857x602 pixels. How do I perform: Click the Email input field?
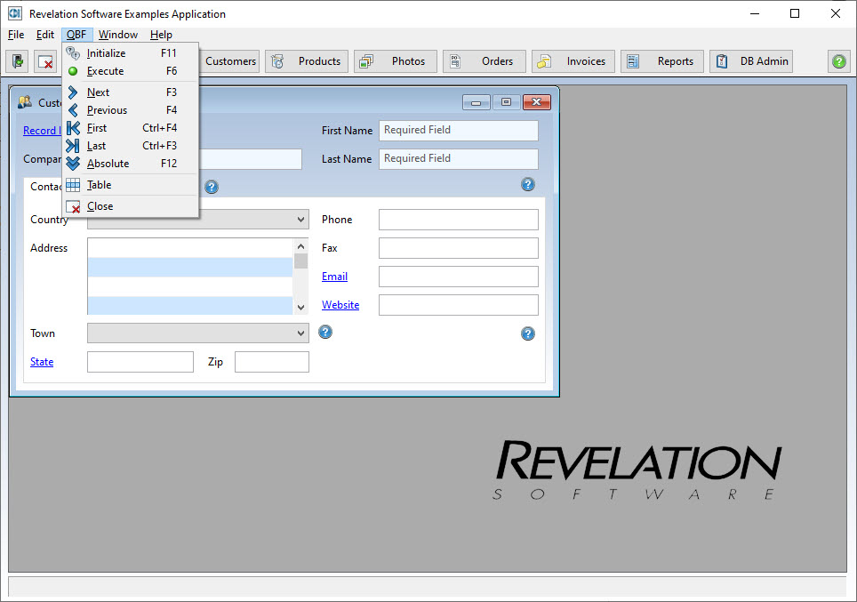[459, 277]
